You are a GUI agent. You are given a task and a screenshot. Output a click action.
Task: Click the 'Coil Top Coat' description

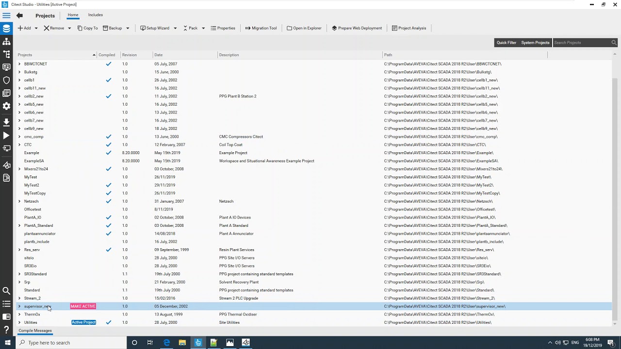[x=230, y=145]
